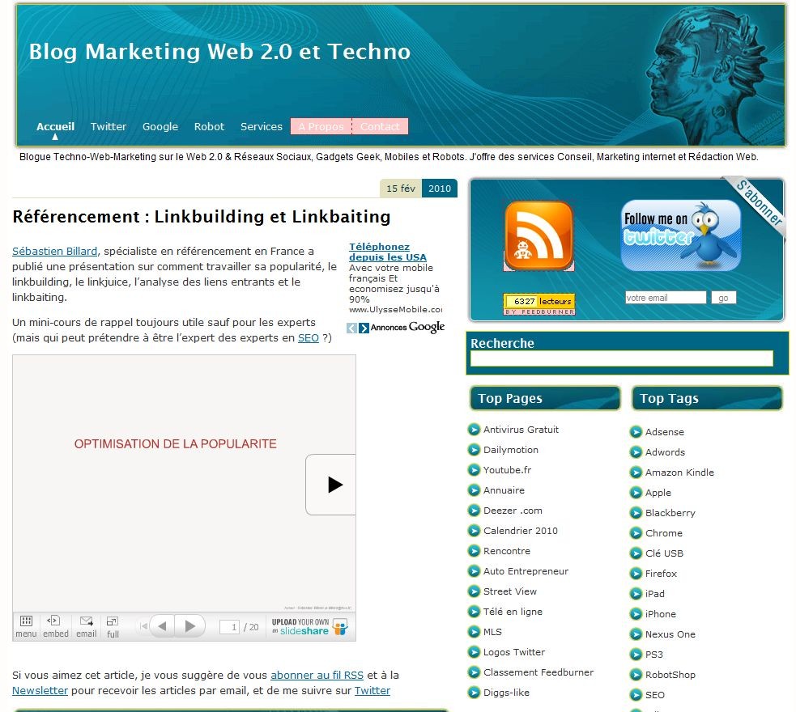Click the bullet icon beside MLS
Viewport: 796px width, 712px height.
[474, 632]
